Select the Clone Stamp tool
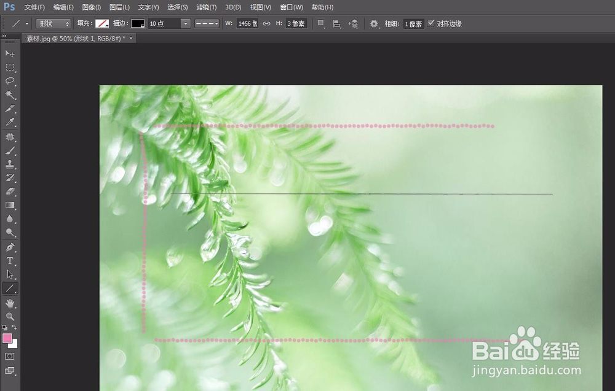This screenshot has width=615, height=391. [10, 165]
